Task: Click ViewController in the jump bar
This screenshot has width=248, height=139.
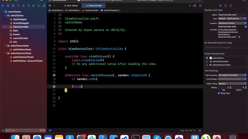Action: (90, 10)
